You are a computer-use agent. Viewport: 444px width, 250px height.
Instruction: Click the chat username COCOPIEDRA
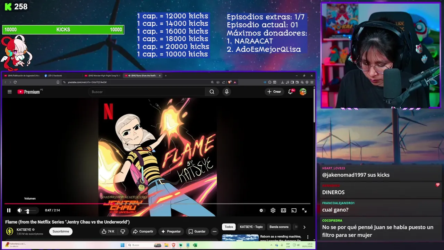332,220
